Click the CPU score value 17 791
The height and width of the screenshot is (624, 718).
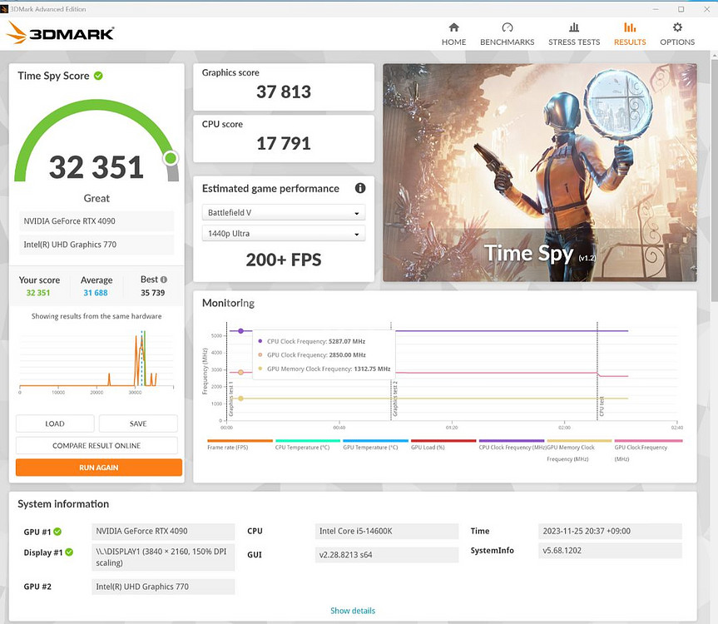point(284,144)
